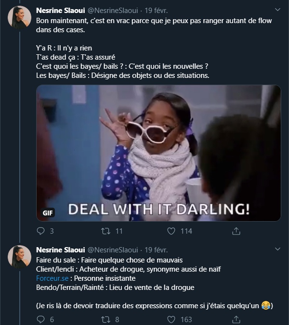Open the first tweet's more options chevron
Image resolution: width=289 pixels, height=325 pixels.
click(x=277, y=10)
